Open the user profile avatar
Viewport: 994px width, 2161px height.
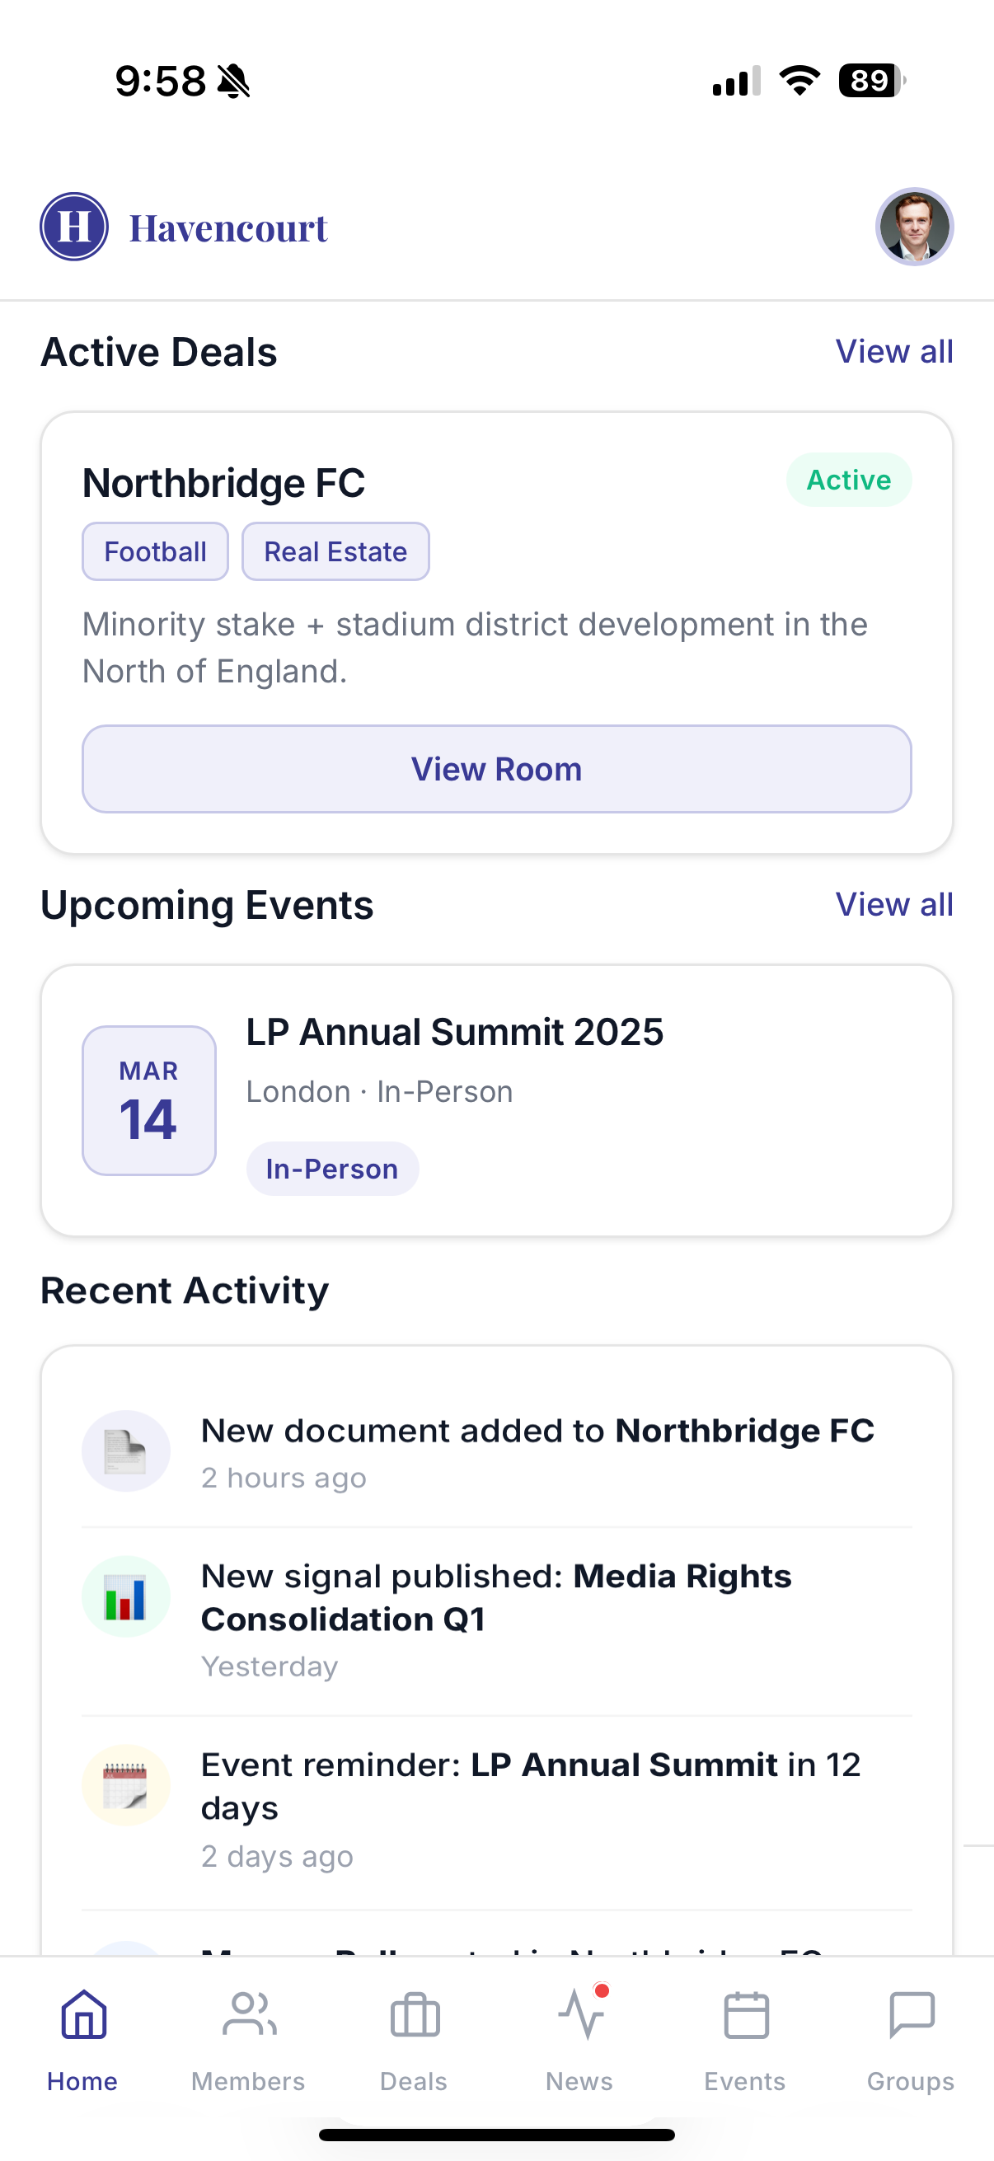pos(913,227)
